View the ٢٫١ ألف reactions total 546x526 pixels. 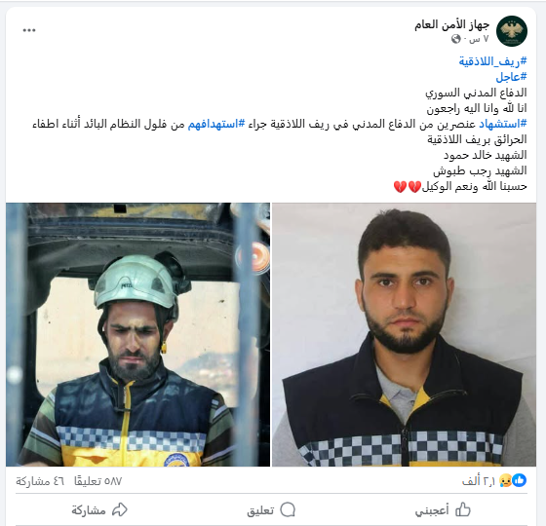pos(479,481)
